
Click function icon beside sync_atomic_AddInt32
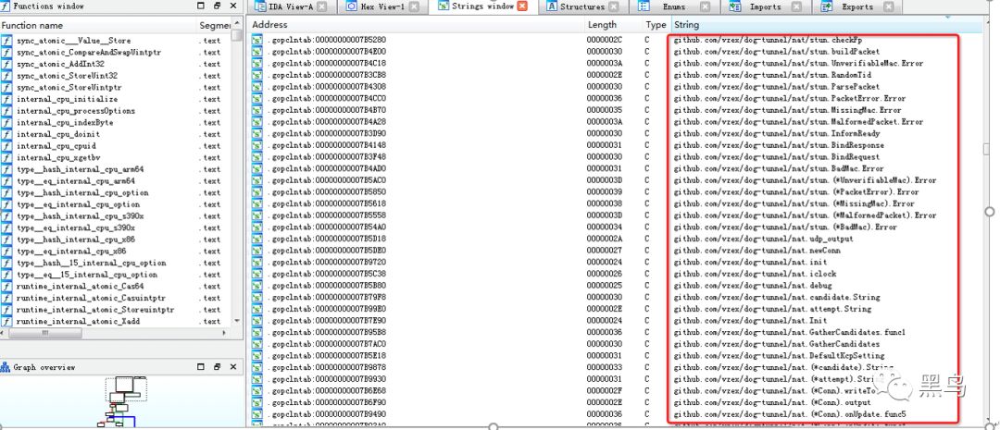7,64
